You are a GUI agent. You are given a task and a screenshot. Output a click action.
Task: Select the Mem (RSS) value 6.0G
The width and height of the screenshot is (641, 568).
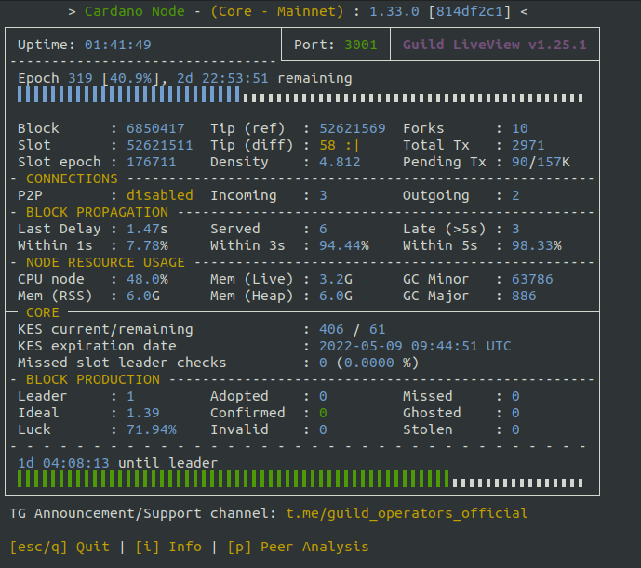tap(142, 296)
